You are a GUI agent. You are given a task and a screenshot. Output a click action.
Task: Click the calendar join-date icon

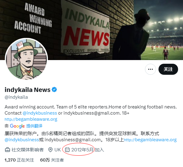[67, 150]
